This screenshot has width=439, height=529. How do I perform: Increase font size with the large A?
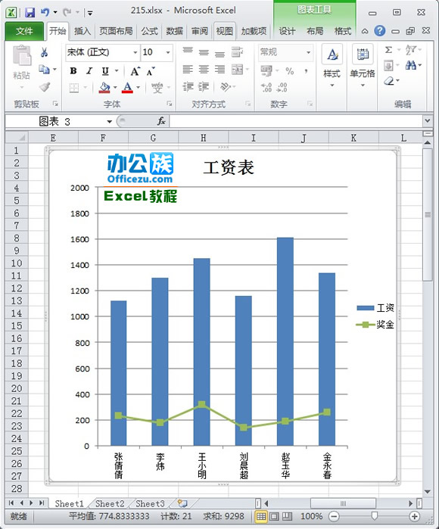click(135, 71)
